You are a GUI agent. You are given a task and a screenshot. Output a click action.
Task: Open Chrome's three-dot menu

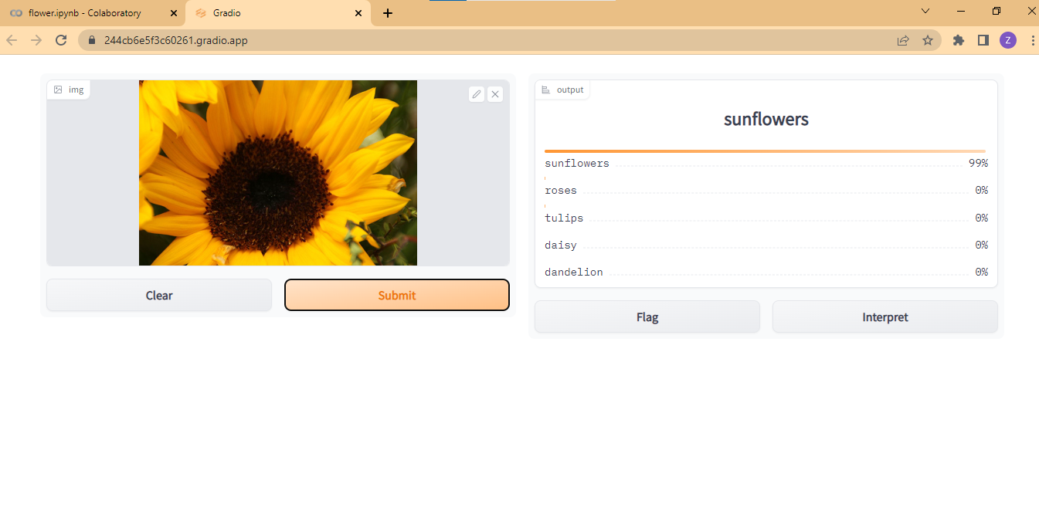point(1034,40)
